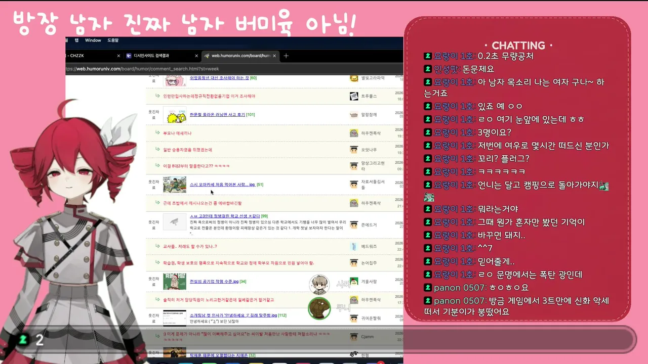Click the 소개팅남 첫 인사 post thumbnail
Image resolution: width=648 pixels, height=364 pixels.
175,317
